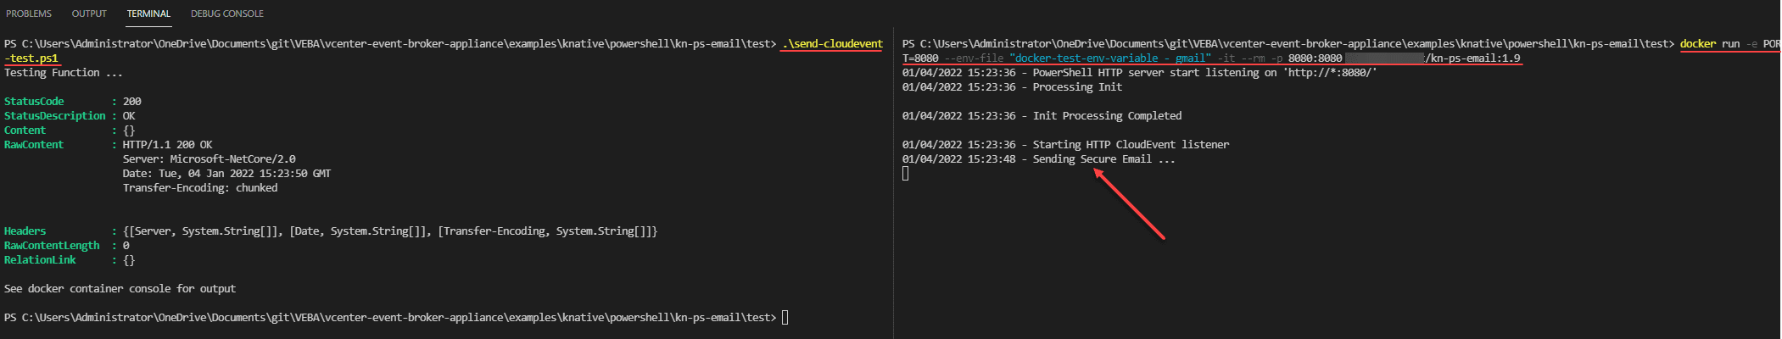Click the 'Sending Secure Email ...' log line
Screen dimensions: 1782x339
[1103, 159]
